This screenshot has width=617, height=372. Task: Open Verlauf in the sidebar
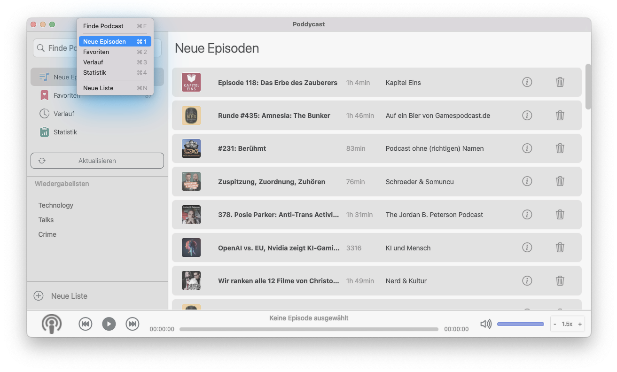97,114
